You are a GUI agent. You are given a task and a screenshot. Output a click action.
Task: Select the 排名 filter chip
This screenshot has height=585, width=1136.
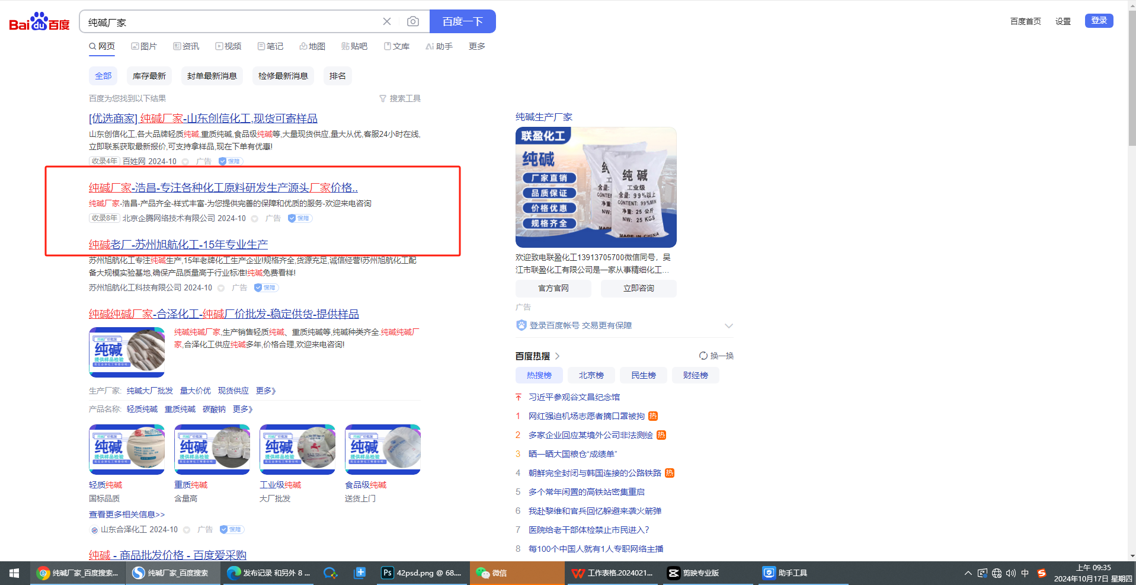[x=338, y=76]
